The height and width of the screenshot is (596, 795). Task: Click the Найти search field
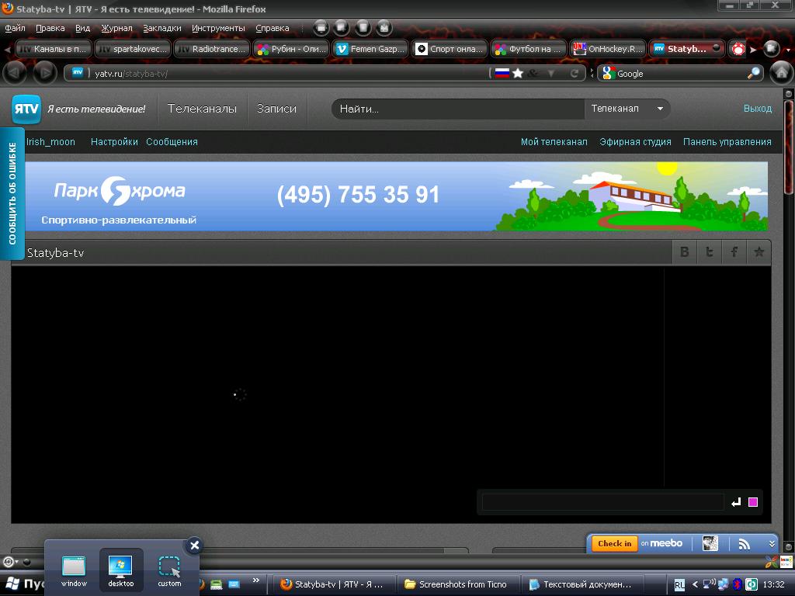point(458,109)
